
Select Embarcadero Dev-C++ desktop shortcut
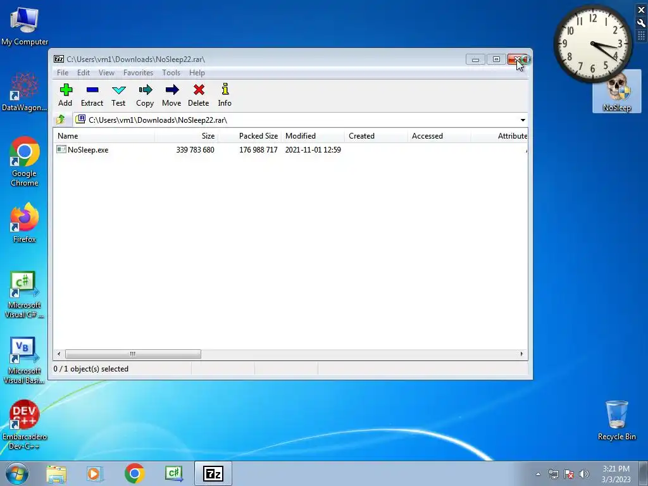click(25, 425)
